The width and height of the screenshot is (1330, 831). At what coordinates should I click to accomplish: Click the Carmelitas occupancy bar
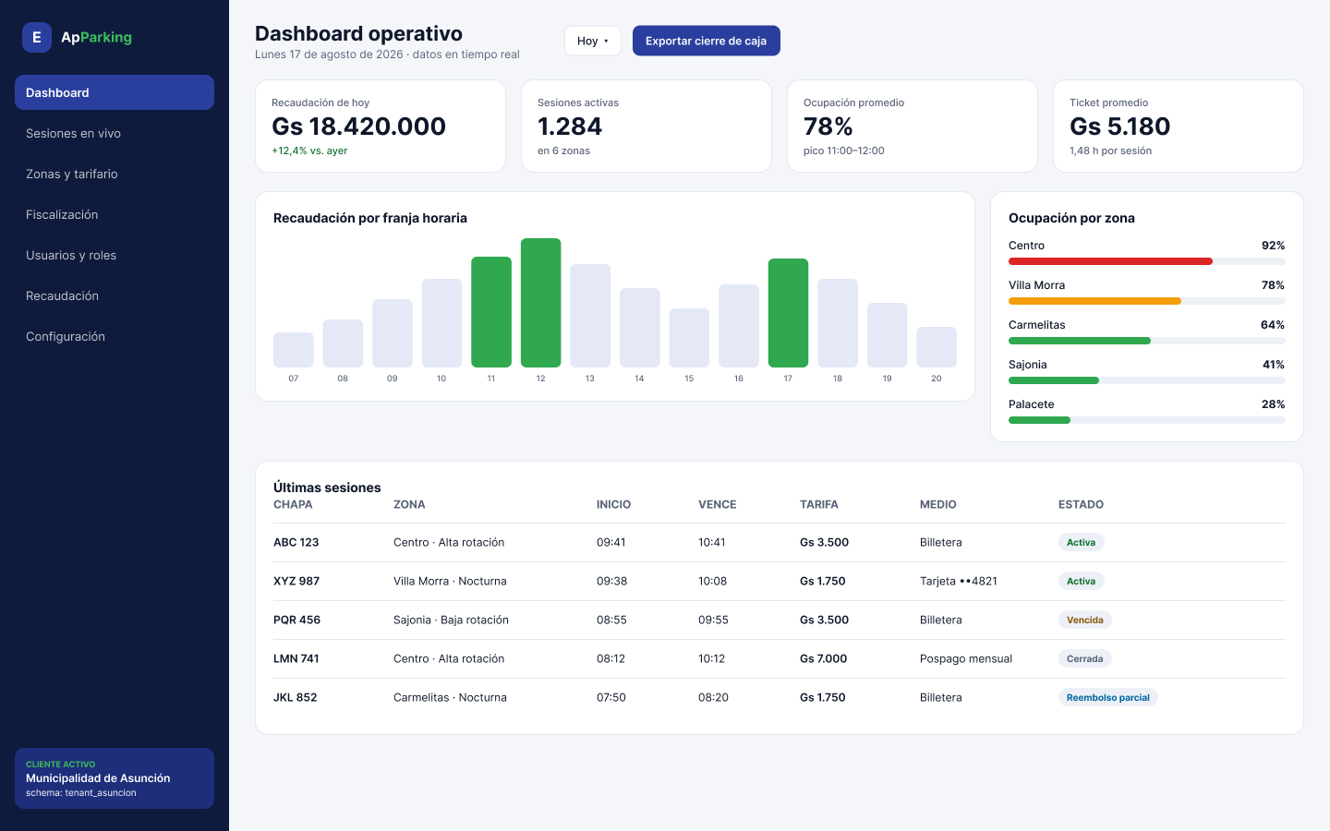point(1147,341)
